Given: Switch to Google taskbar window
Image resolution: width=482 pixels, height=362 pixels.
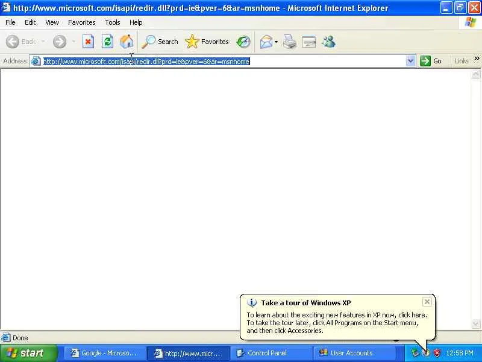Looking at the screenshot, I should click(x=104, y=353).
